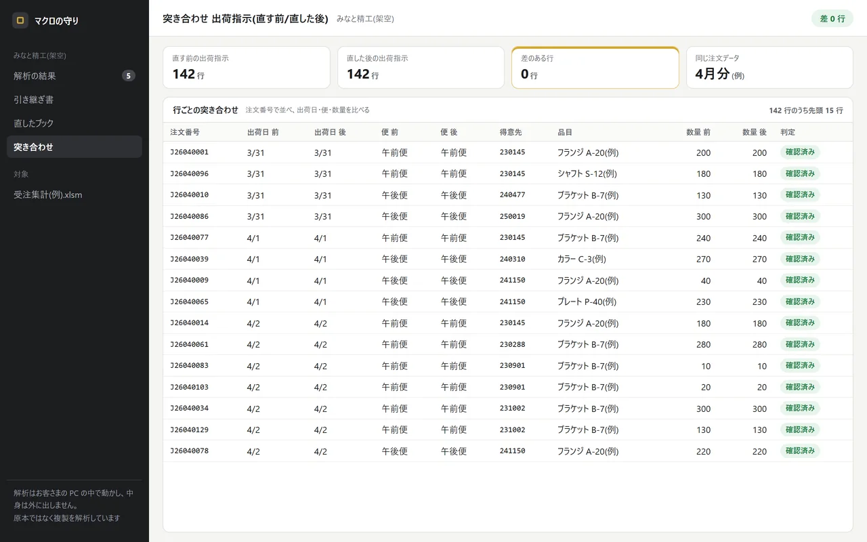The width and height of the screenshot is (867, 542).
Task: Click customer code 250019
Action: [513, 216]
